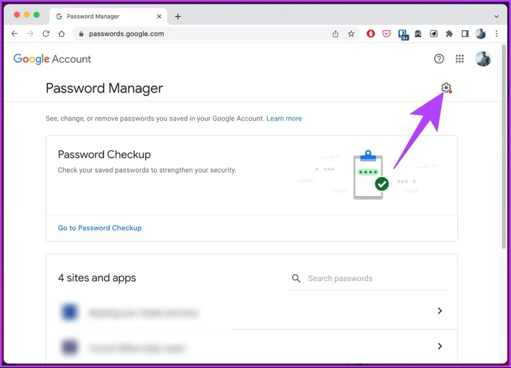Click the Search passwords field

369,279
